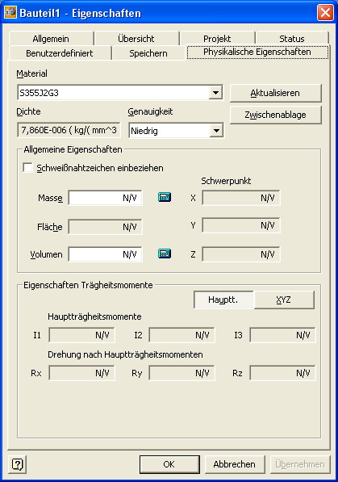This screenshot has width=338, height=482.
Task: Toggle the Hauptt. inertia view button
Action: [x=223, y=300]
